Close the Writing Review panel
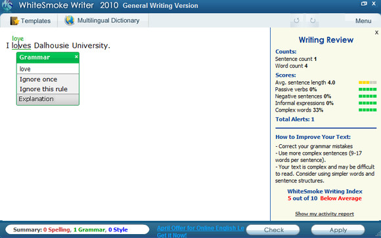 pyautogui.click(x=376, y=32)
